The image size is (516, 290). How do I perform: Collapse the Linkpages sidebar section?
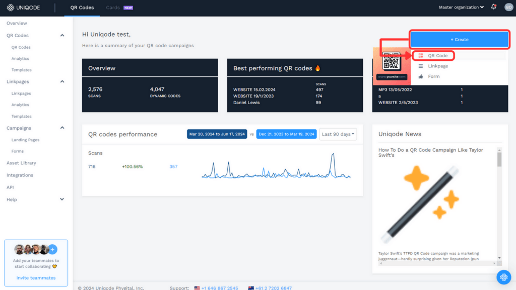coord(62,81)
